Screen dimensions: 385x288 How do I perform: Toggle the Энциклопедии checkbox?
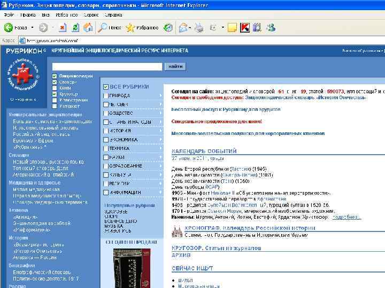click(x=55, y=76)
